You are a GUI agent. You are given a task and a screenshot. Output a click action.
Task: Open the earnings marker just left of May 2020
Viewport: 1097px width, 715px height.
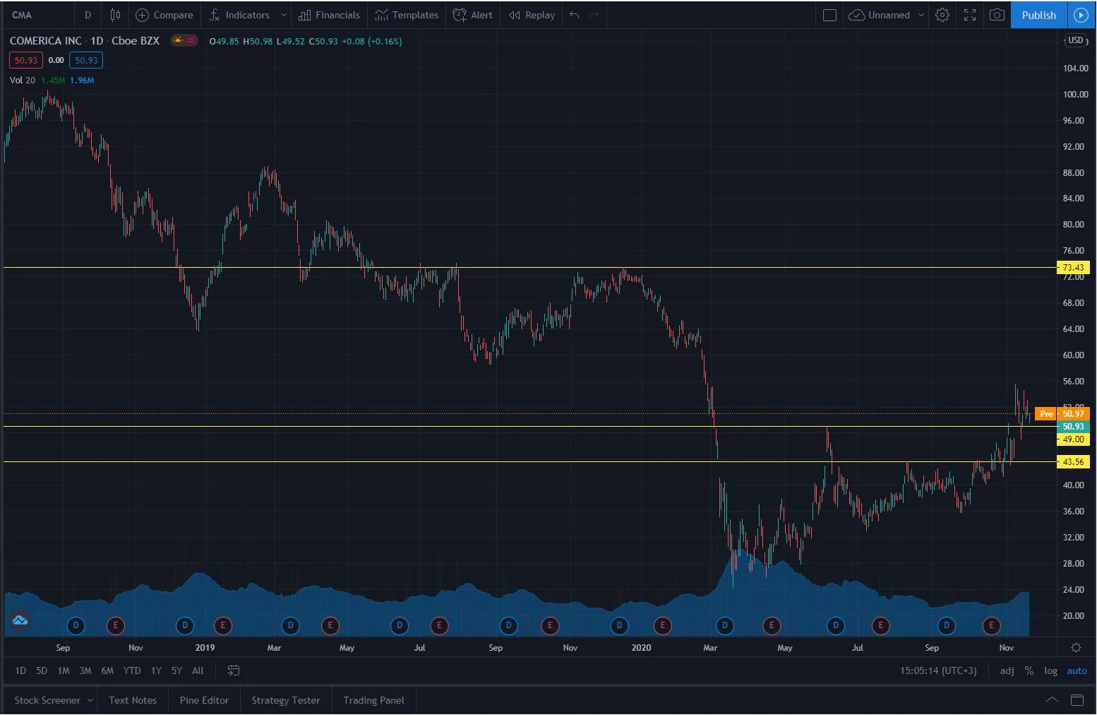(x=772, y=625)
